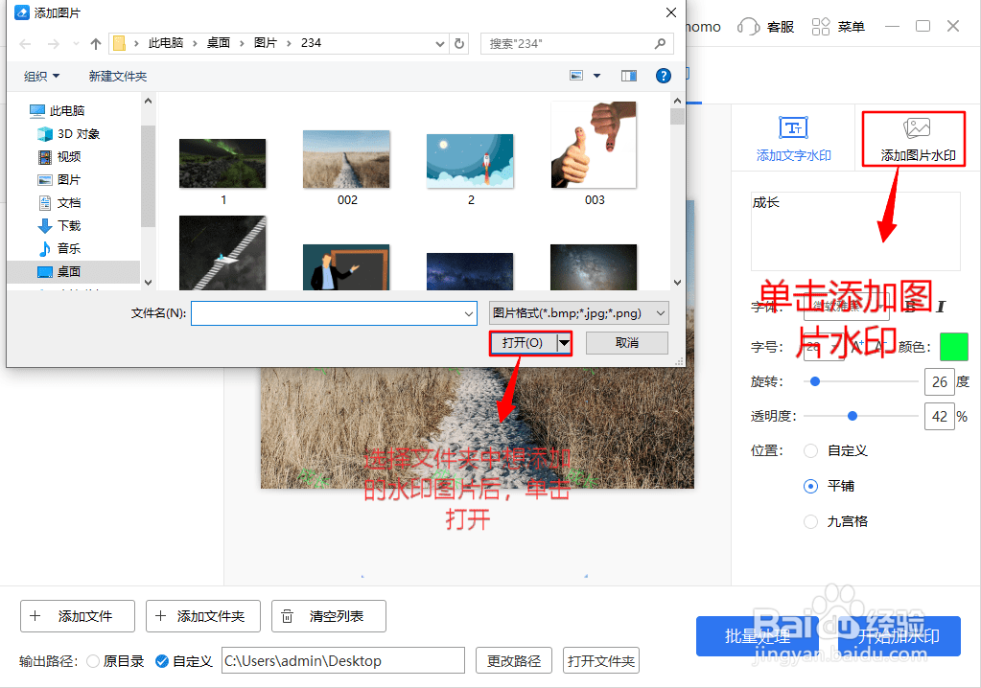
Task: Open the 图片格式 file type dropdown
Action: point(575,313)
